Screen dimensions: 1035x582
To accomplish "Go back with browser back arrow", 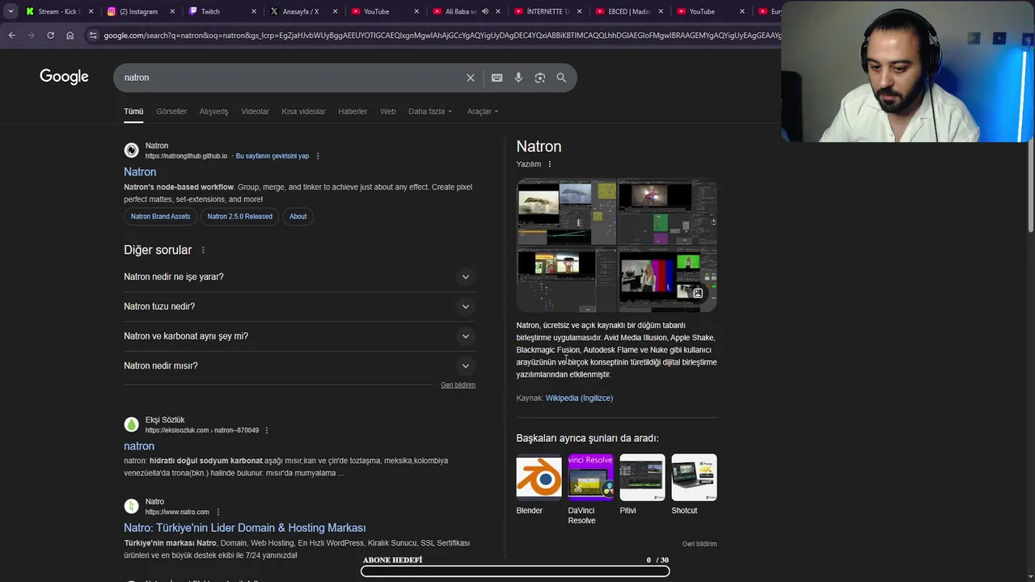I will (x=11, y=35).
